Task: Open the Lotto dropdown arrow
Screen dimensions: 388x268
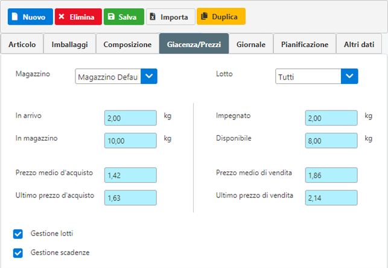Action: click(349, 76)
